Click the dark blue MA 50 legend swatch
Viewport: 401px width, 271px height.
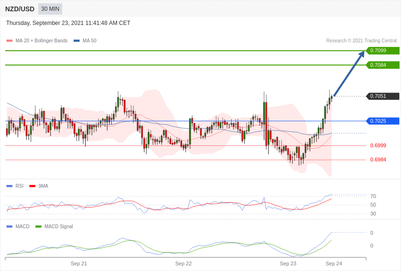(x=76, y=40)
